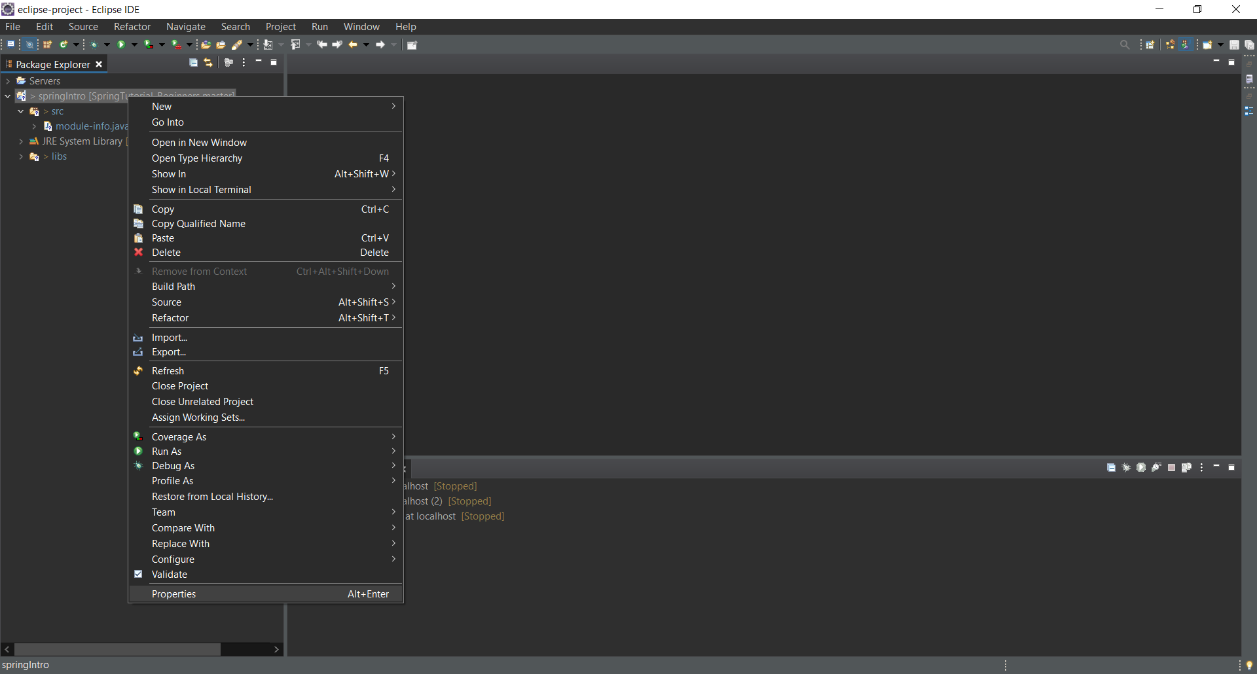Click the Forward navigation arrow icon
Screen dimensions: 1257x674
(380, 44)
